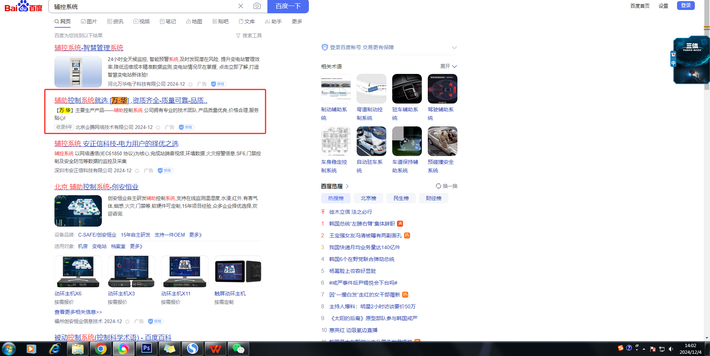This screenshot has height=356, width=710.
Task: Switch to the 贴吧 search tab
Action: pos(220,21)
